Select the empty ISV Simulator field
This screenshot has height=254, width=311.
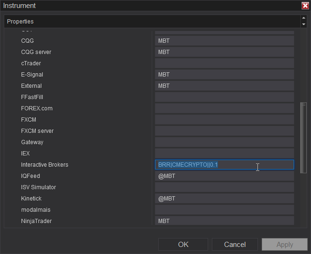[x=225, y=187]
